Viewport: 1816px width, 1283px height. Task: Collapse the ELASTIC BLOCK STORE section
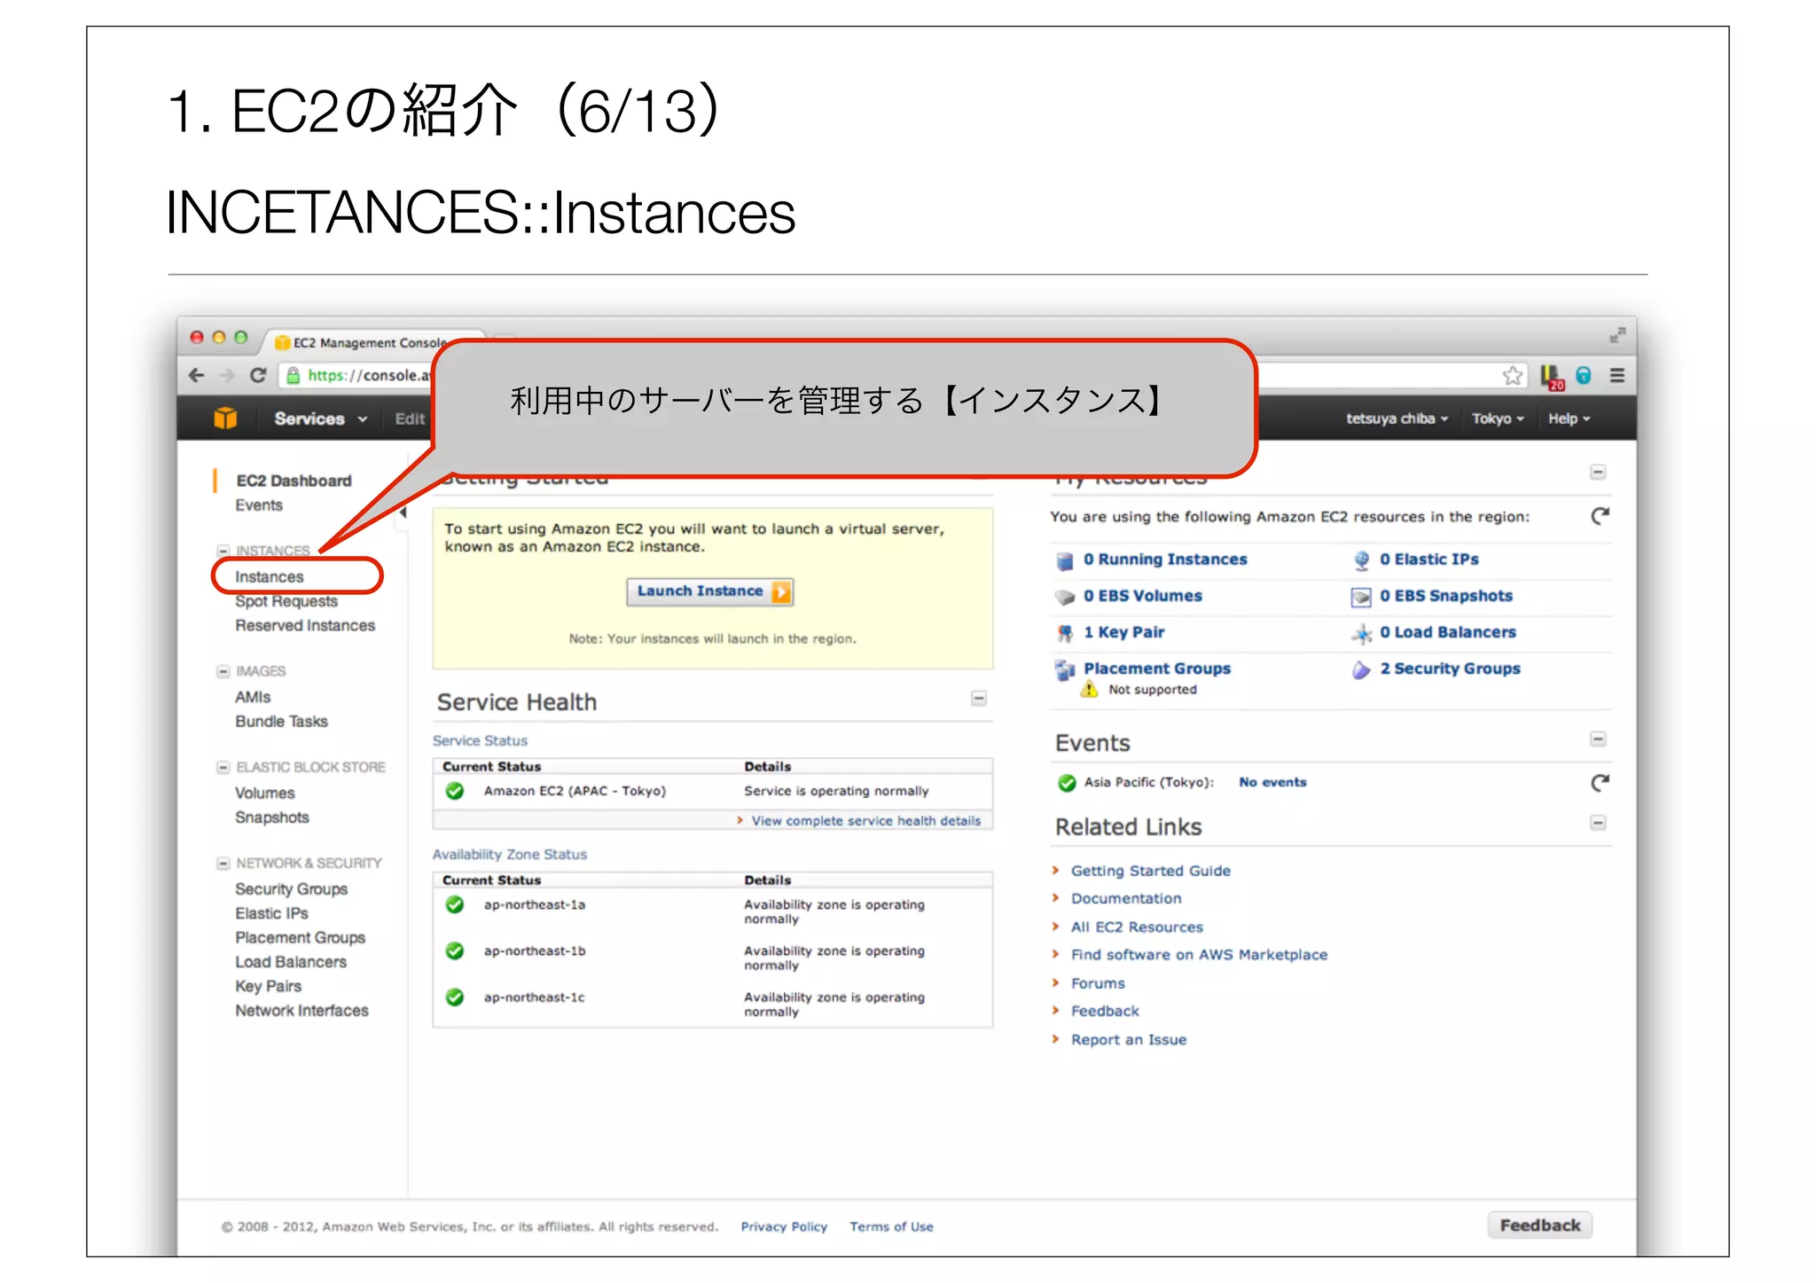pos(223,767)
